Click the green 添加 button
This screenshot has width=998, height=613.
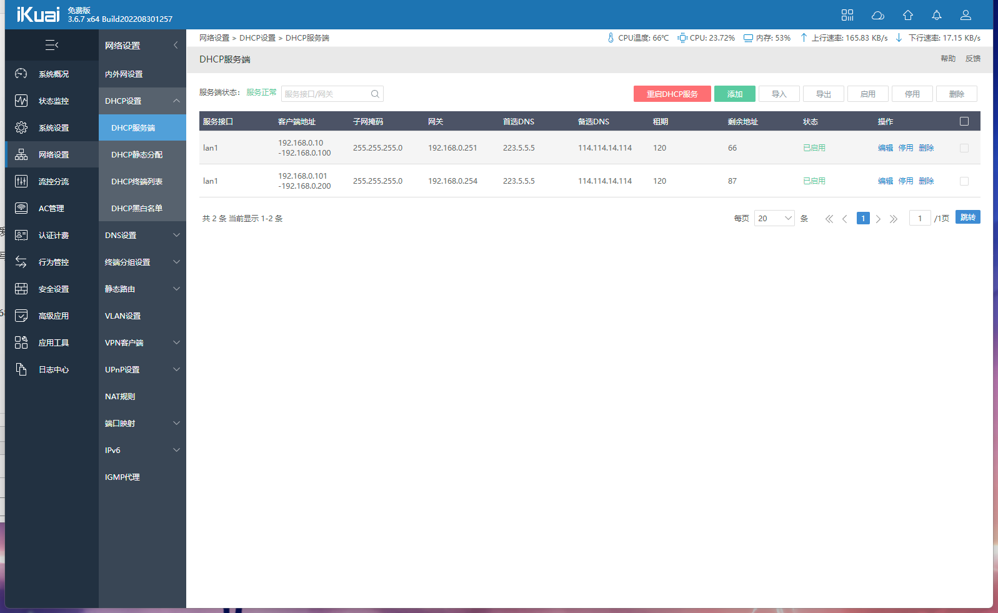[x=735, y=94]
